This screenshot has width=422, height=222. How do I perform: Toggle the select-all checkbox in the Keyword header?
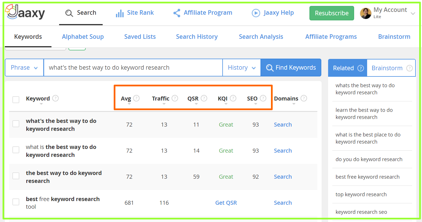[16, 99]
